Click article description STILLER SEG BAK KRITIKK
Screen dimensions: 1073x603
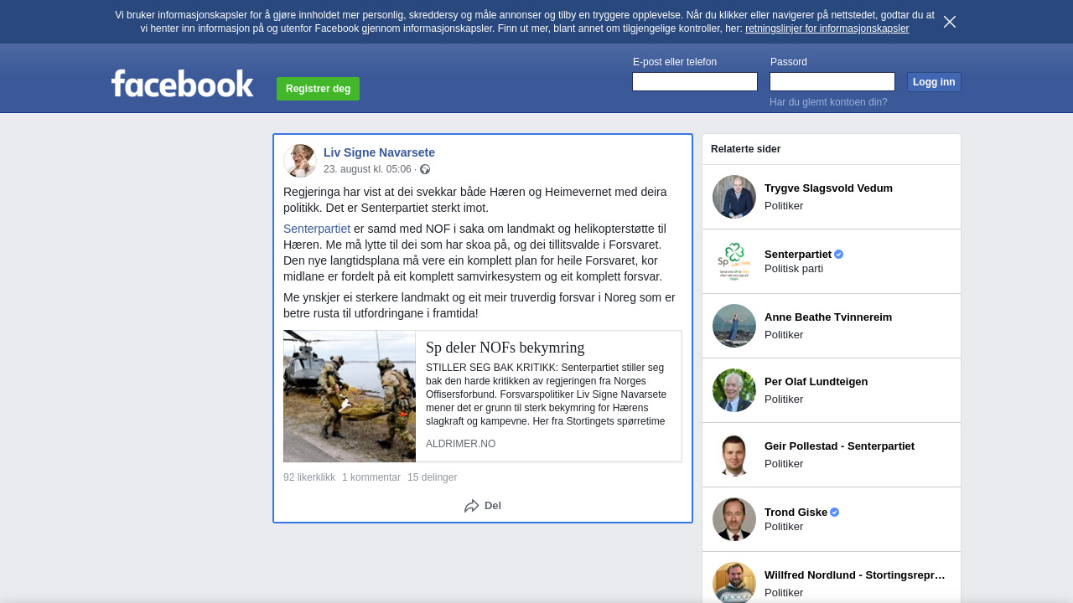pos(547,394)
